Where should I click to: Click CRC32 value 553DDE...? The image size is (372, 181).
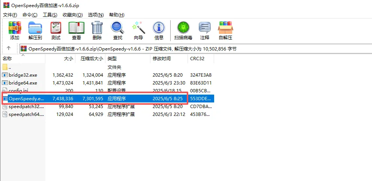201,99
